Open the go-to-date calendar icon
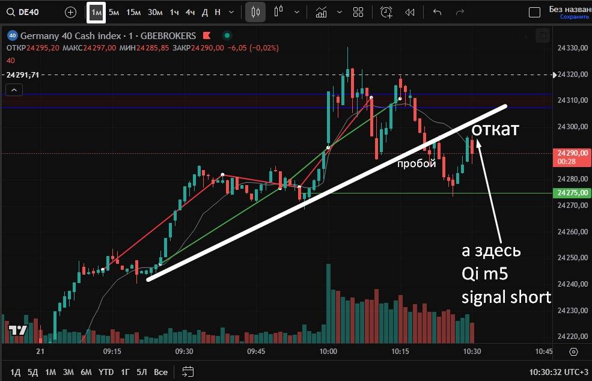The width and height of the screenshot is (592, 381). point(188,372)
